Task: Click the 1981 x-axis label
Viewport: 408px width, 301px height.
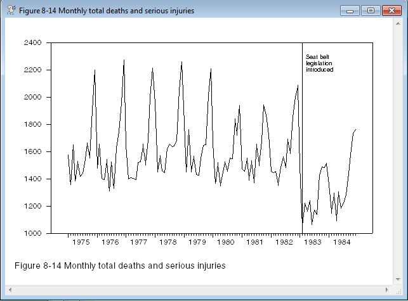Action: (x=254, y=243)
